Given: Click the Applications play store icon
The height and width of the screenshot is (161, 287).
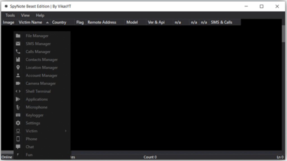Looking at the screenshot, I should coord(18,99).
